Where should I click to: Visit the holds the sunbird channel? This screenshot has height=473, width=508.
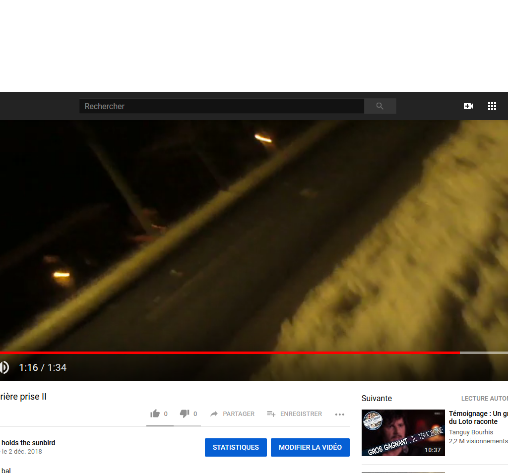pyautogui.click(x=28, y=443)
